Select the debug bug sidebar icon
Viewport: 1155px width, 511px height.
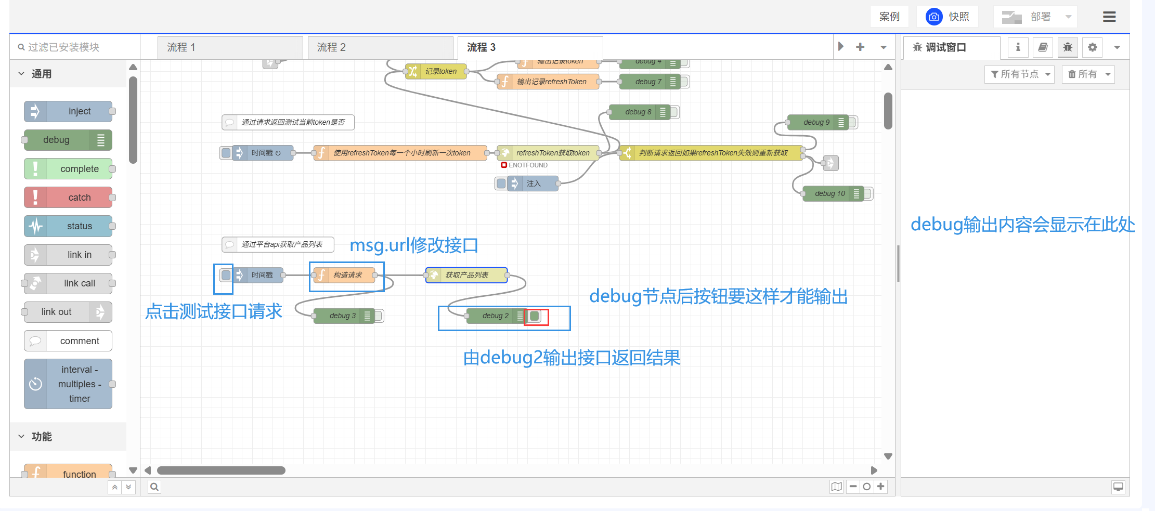(1068, 47)
